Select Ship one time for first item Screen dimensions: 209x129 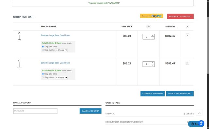pyautogui.click(x=43, y=47)
